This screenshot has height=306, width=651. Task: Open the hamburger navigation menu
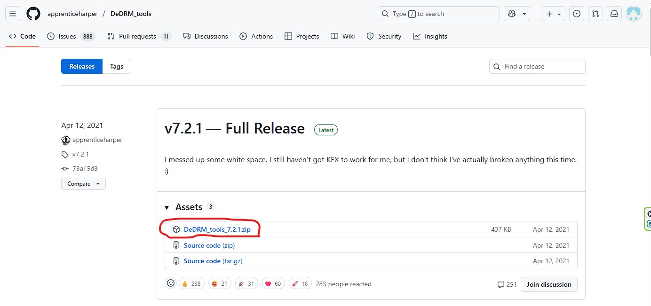pyautogui.click(x=13, y=14)
